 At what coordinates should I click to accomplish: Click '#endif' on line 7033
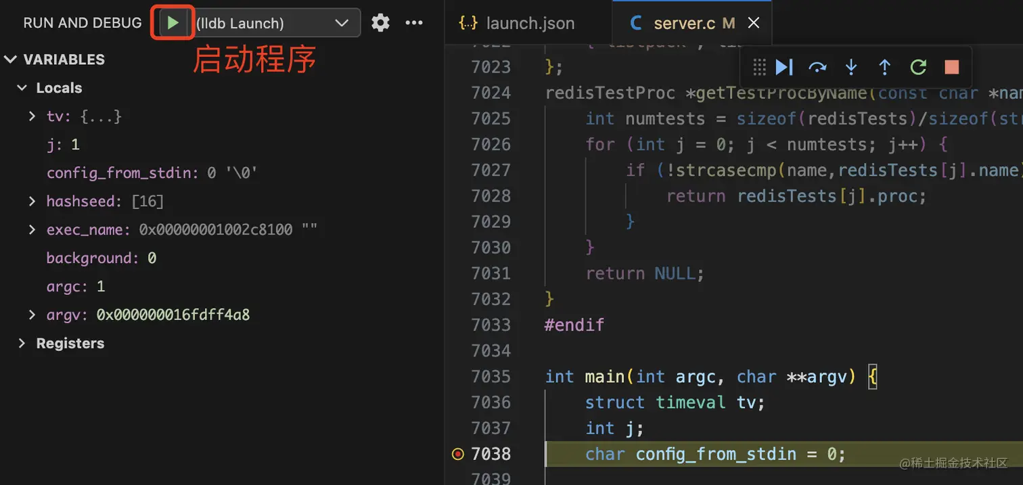(x=574, y=325)
